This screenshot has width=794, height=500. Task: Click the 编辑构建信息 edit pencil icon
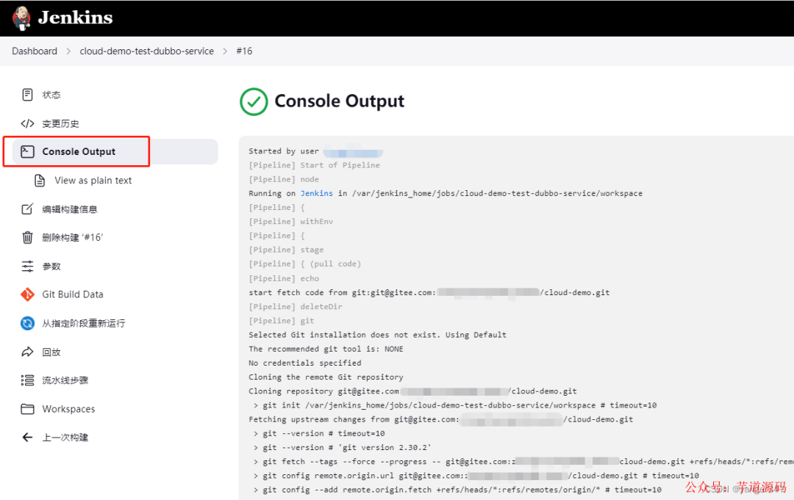coord(27,209)
